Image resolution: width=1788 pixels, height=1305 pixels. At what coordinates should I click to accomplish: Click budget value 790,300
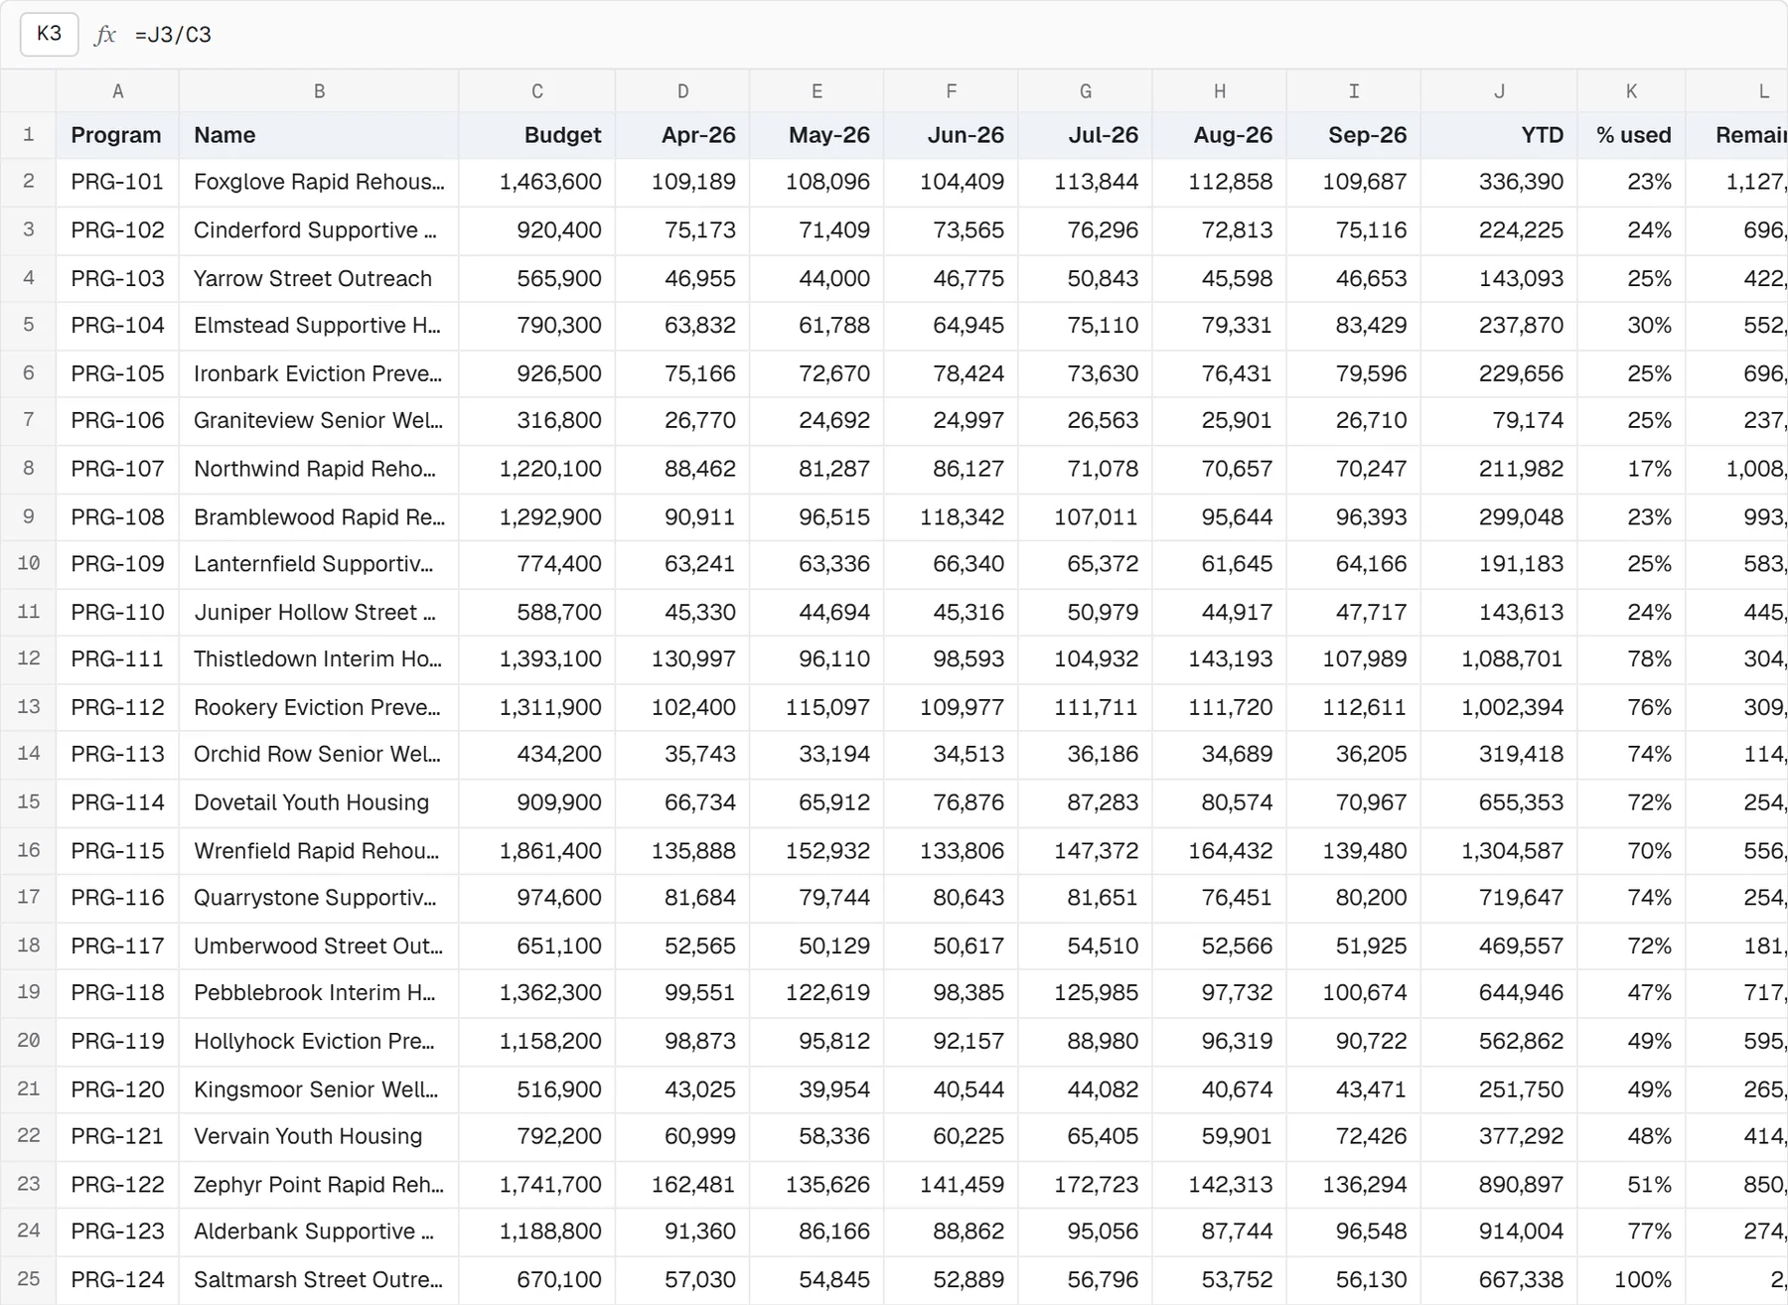[537, 325]
